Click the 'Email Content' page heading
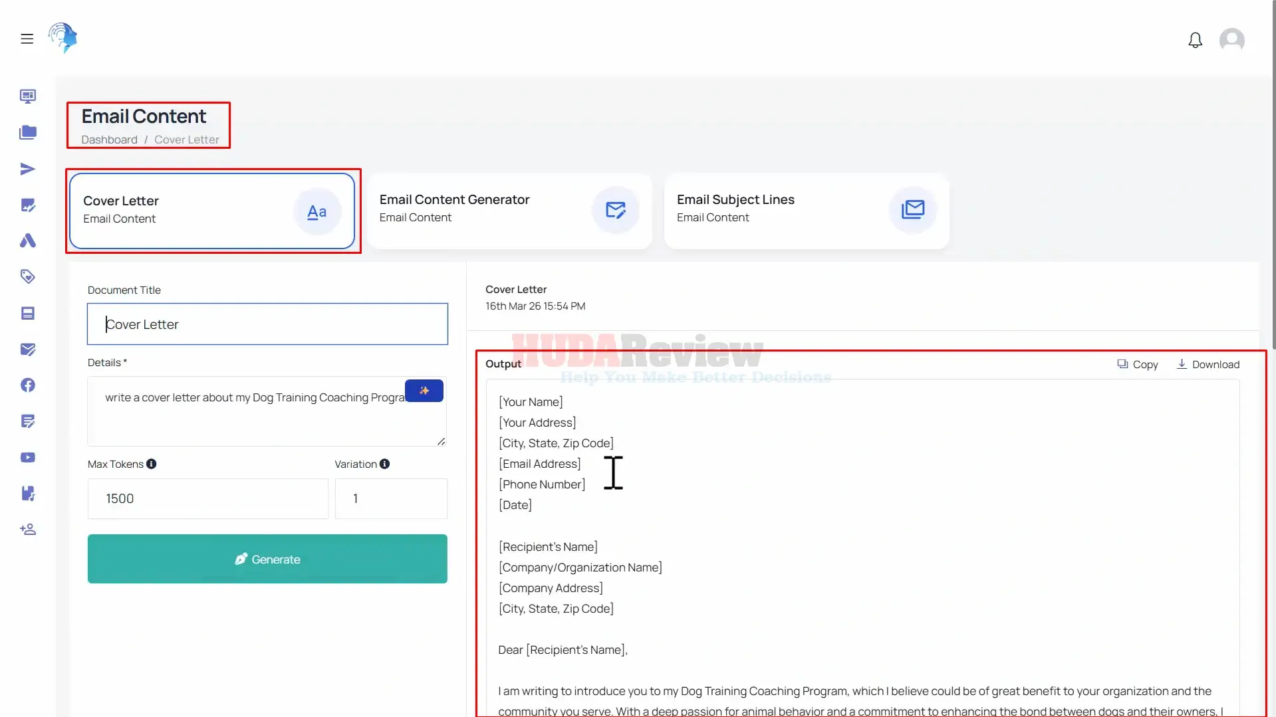The height and width of the screenshot is (717, 1276). [144, 116]
